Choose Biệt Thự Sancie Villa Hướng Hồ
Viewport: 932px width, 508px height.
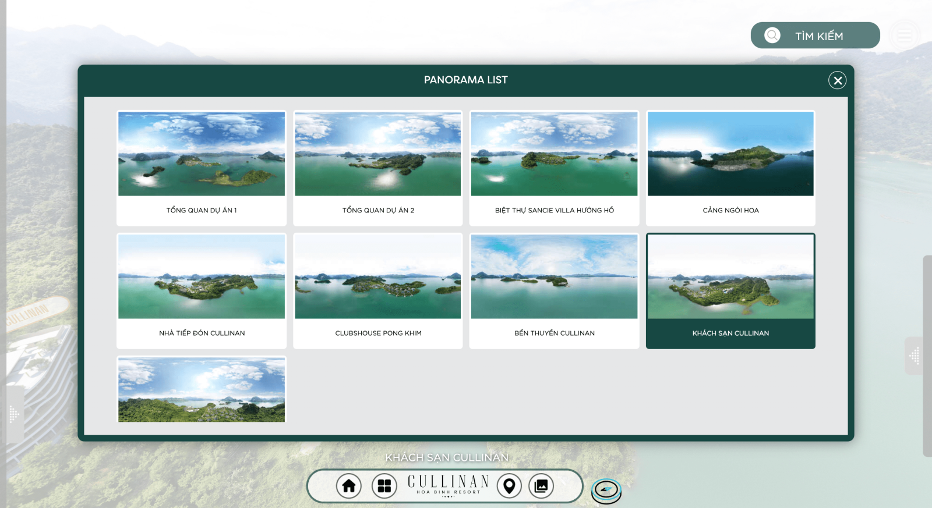click(x=554, y=168)
